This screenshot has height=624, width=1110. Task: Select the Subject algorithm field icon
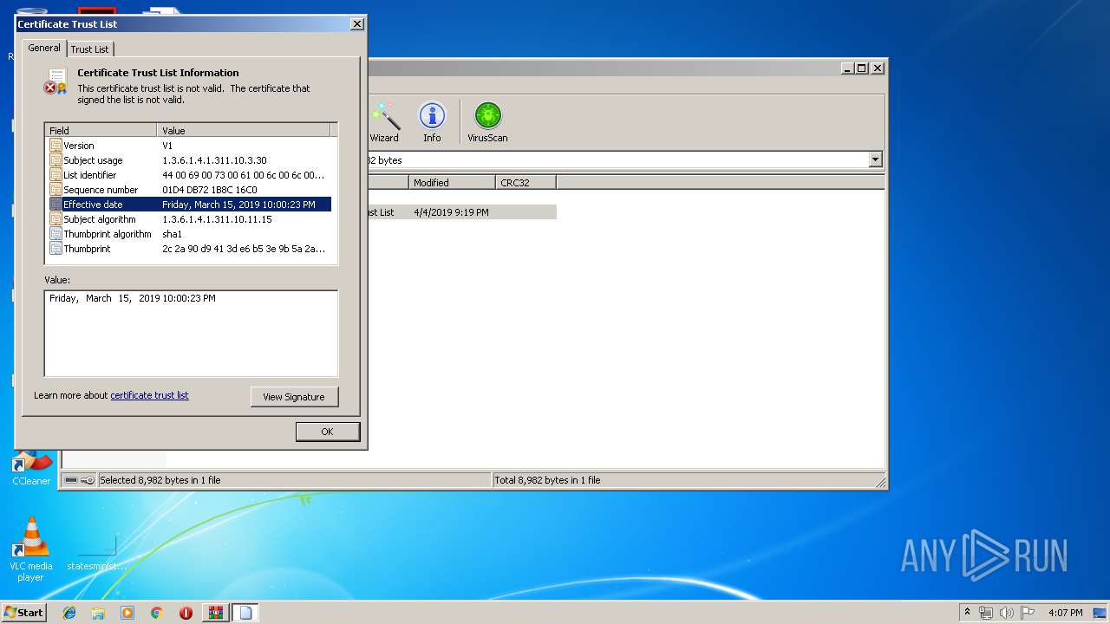pos(56,219)
